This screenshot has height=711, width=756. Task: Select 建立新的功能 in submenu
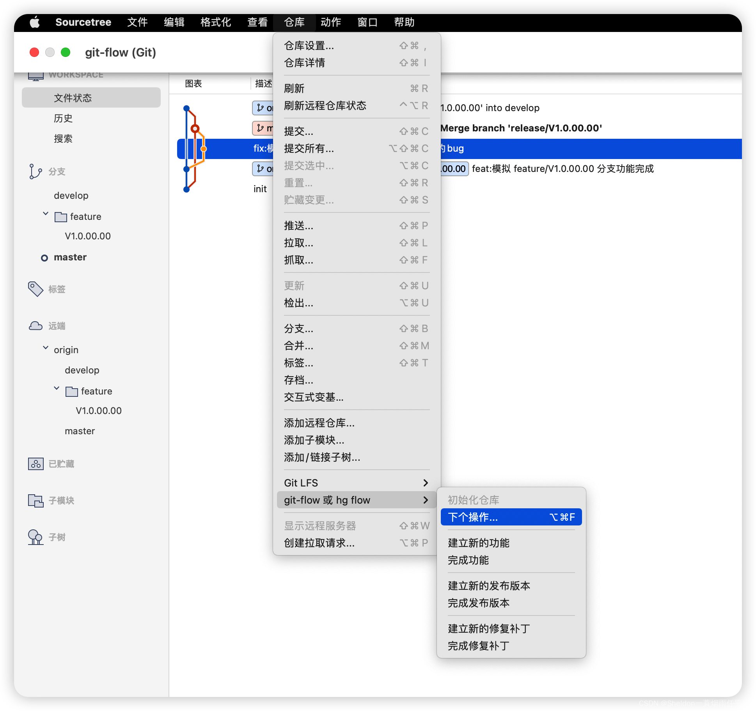pos(511,543)
